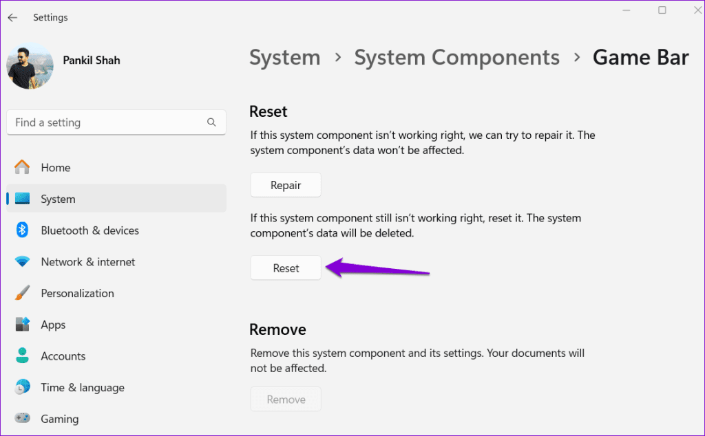Click the Gaming controller icon
Image resolution: width=705 pixels, height=436 pixels.
[x=23, y=419]
